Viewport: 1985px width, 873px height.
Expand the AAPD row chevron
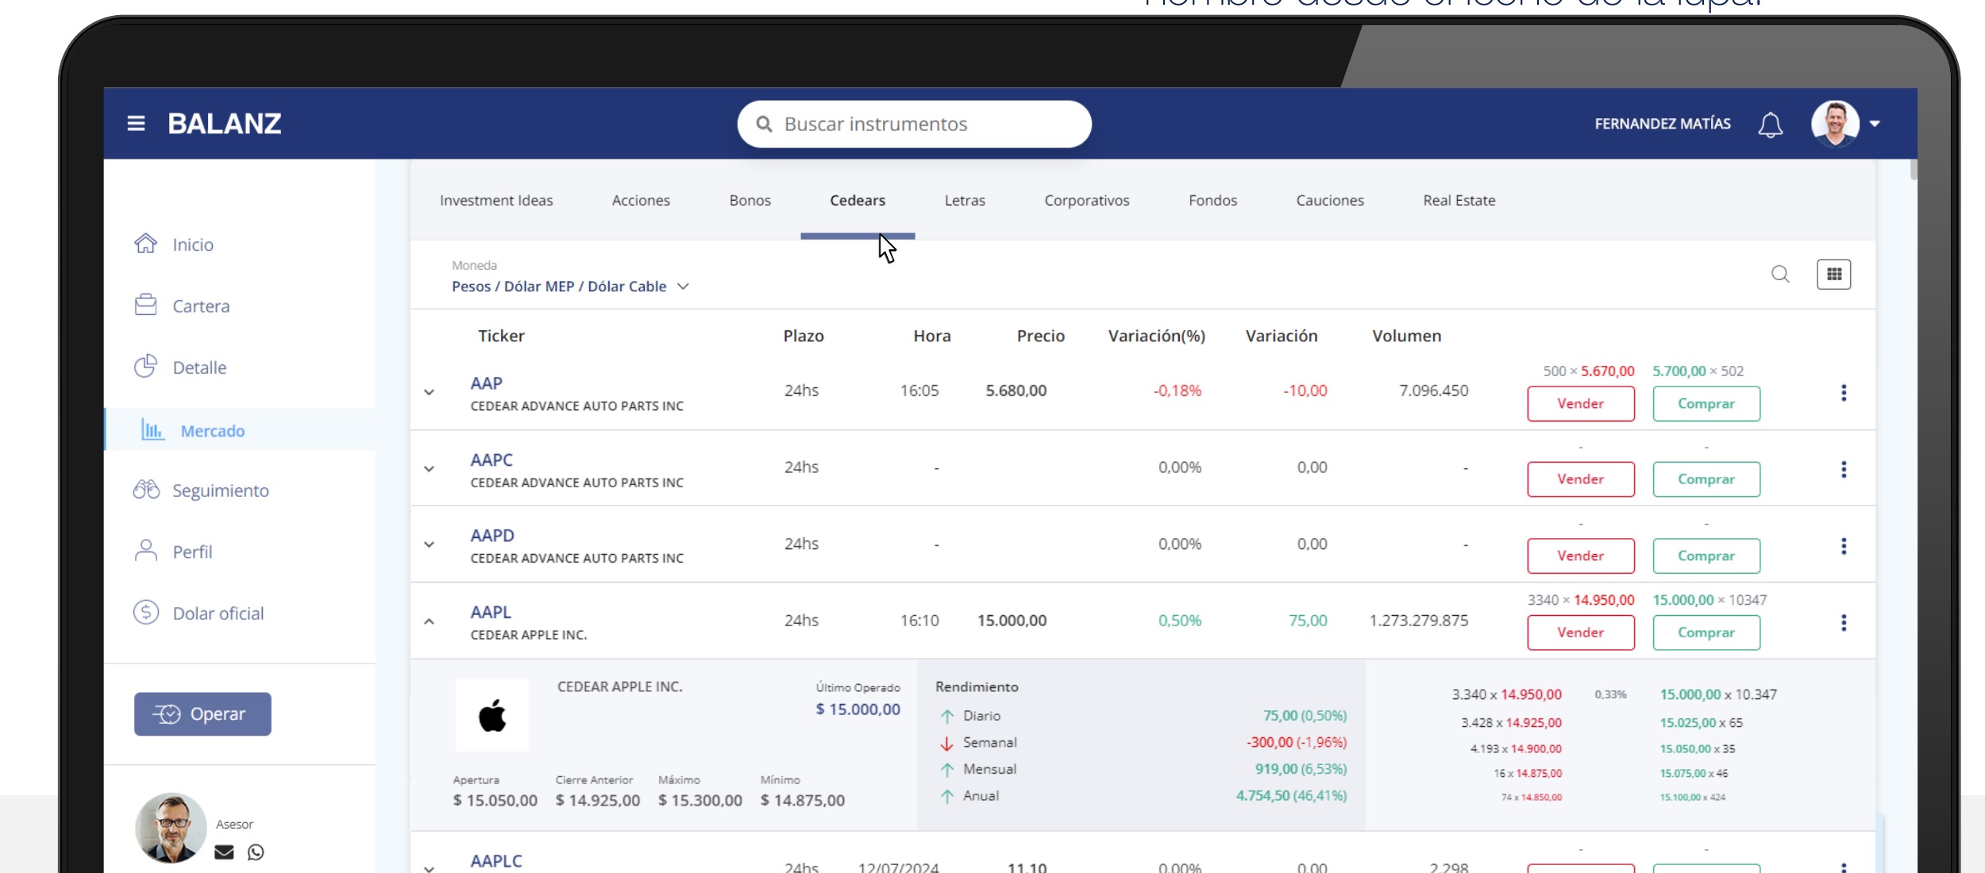coord(429,544)
